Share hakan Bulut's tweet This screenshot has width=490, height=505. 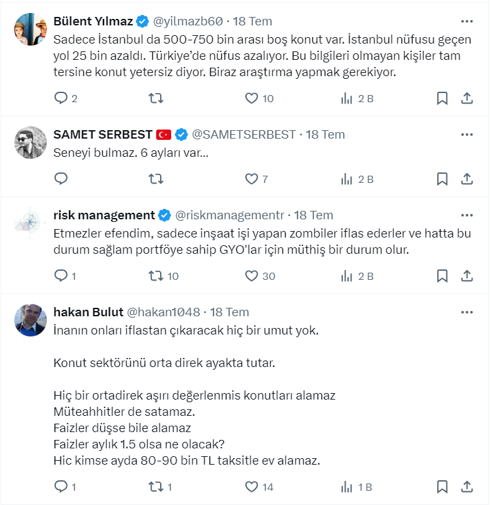tap(467, 486)
